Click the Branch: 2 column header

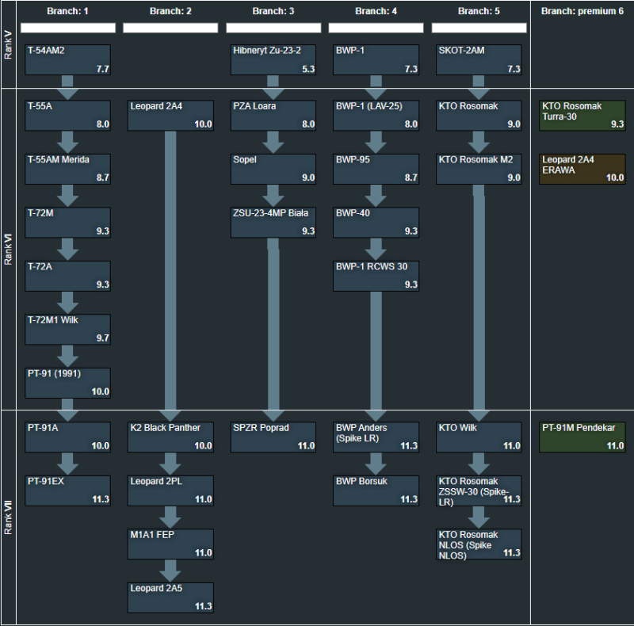point(170,11)
